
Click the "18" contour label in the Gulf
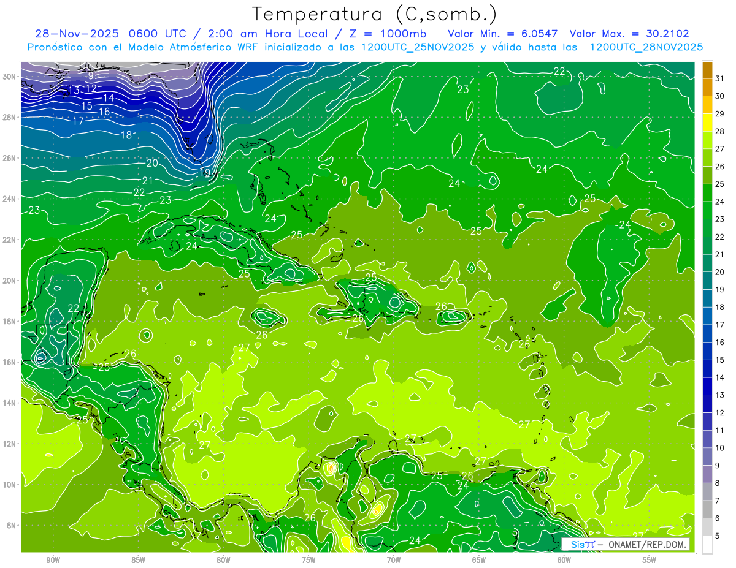pyautogui.click(x=126, y=135)
